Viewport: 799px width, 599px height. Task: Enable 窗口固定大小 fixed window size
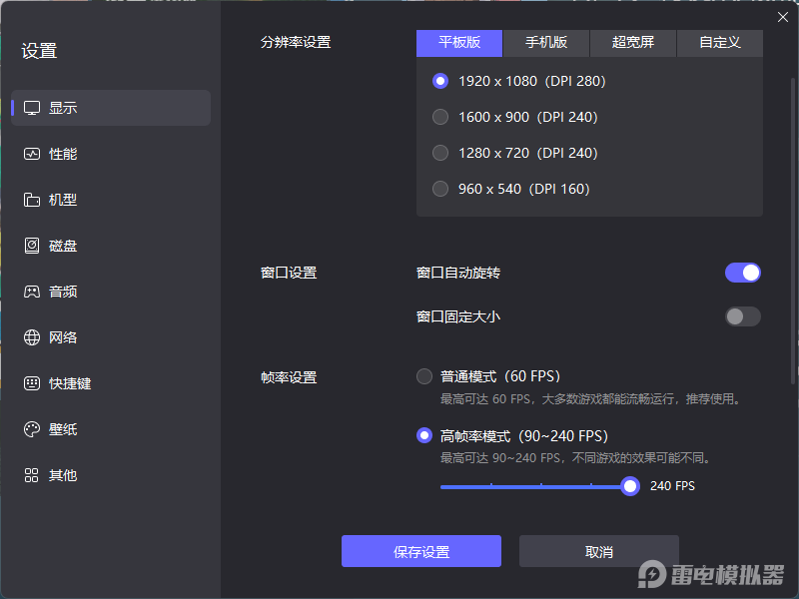point(742,316)
